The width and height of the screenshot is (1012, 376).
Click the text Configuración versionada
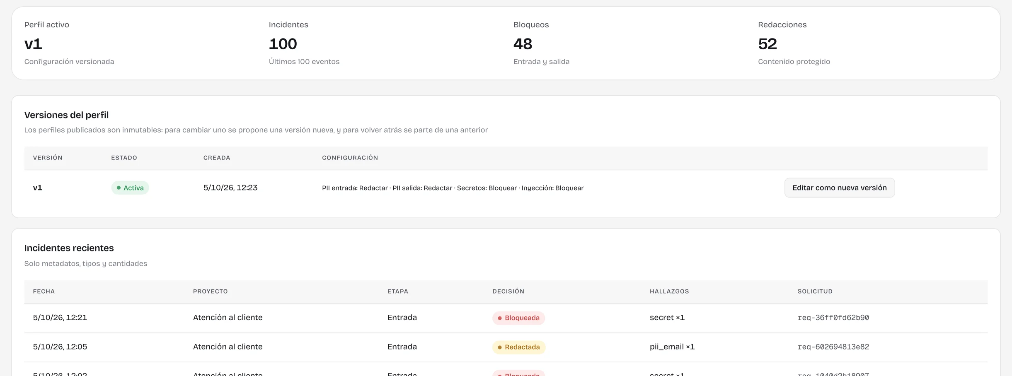coord(69,62)
